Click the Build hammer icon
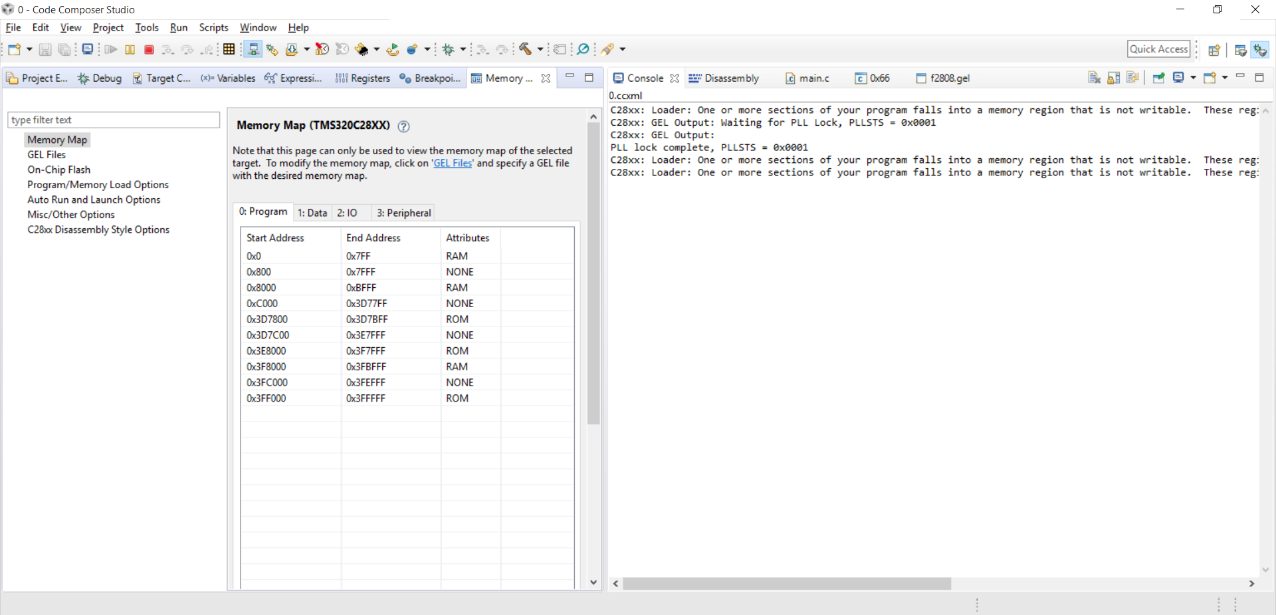This screenshot has height=615, width=1276. tap(526, 49)
